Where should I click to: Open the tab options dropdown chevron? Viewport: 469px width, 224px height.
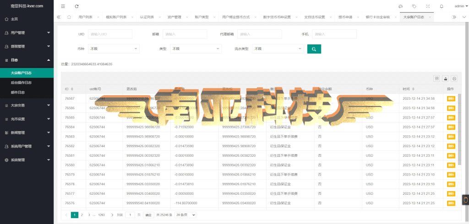(x=464, y=17)
